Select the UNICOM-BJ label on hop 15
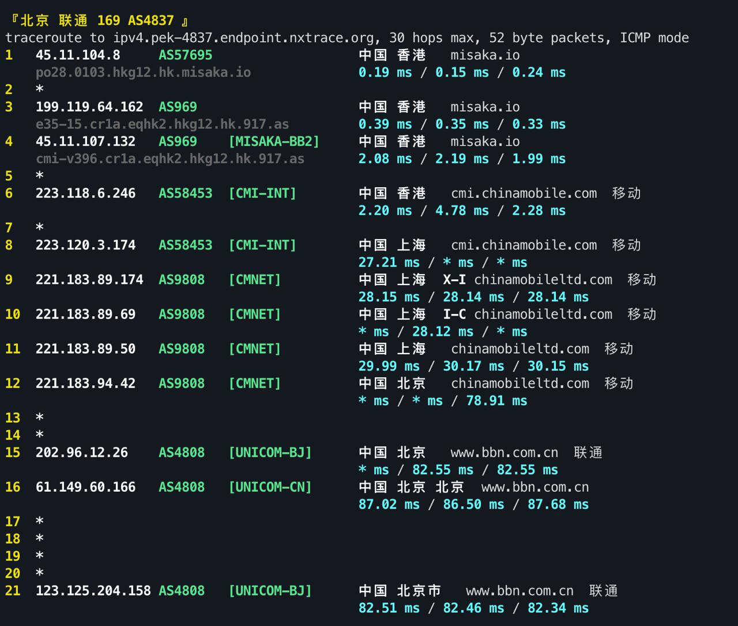Viewport: 738px width, 626px height. click(270, 453)
